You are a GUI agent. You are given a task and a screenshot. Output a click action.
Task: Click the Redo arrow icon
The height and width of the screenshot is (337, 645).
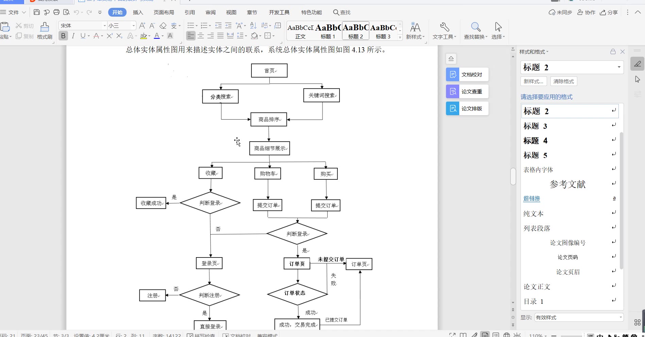[89, 12]
